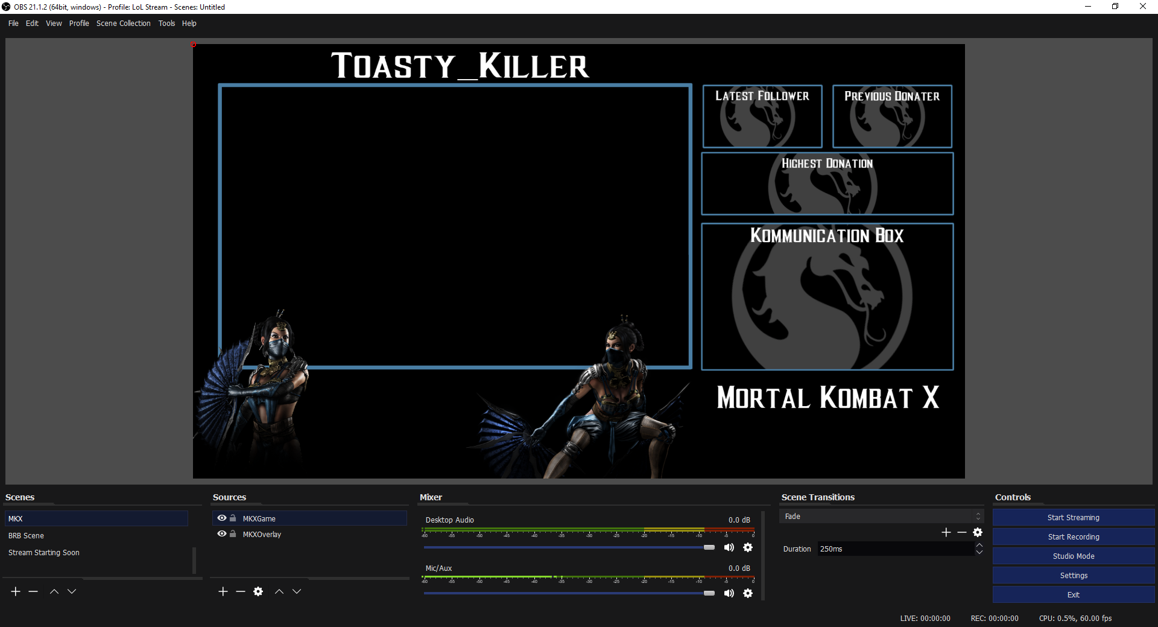This screenshot has height=627, width=1158.
Task: Open Mic/Aux settings gear
Action: (x=748, y=593)
